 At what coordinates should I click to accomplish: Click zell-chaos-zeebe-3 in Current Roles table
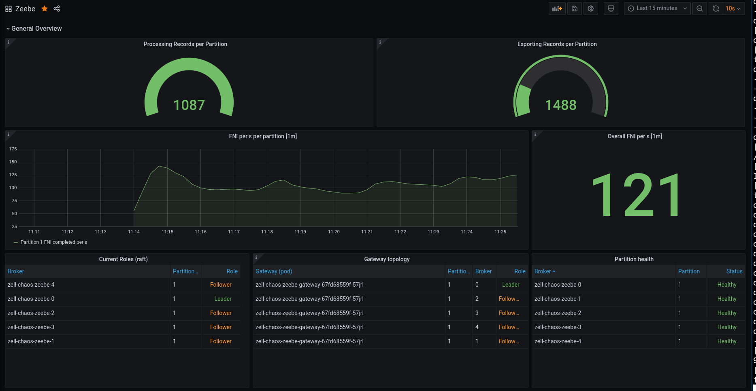(31, 327)
